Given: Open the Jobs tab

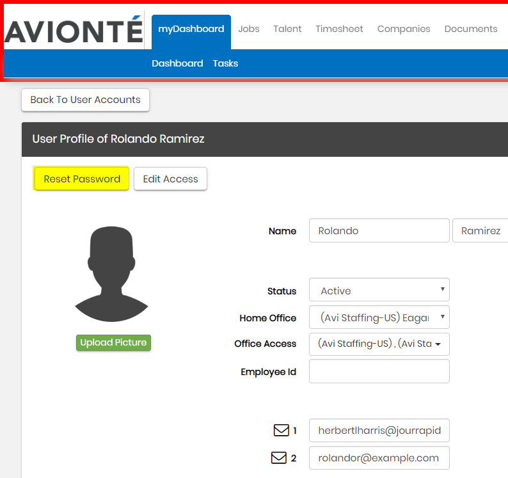Looking at the screenshot, I should (x=249, y=29).
